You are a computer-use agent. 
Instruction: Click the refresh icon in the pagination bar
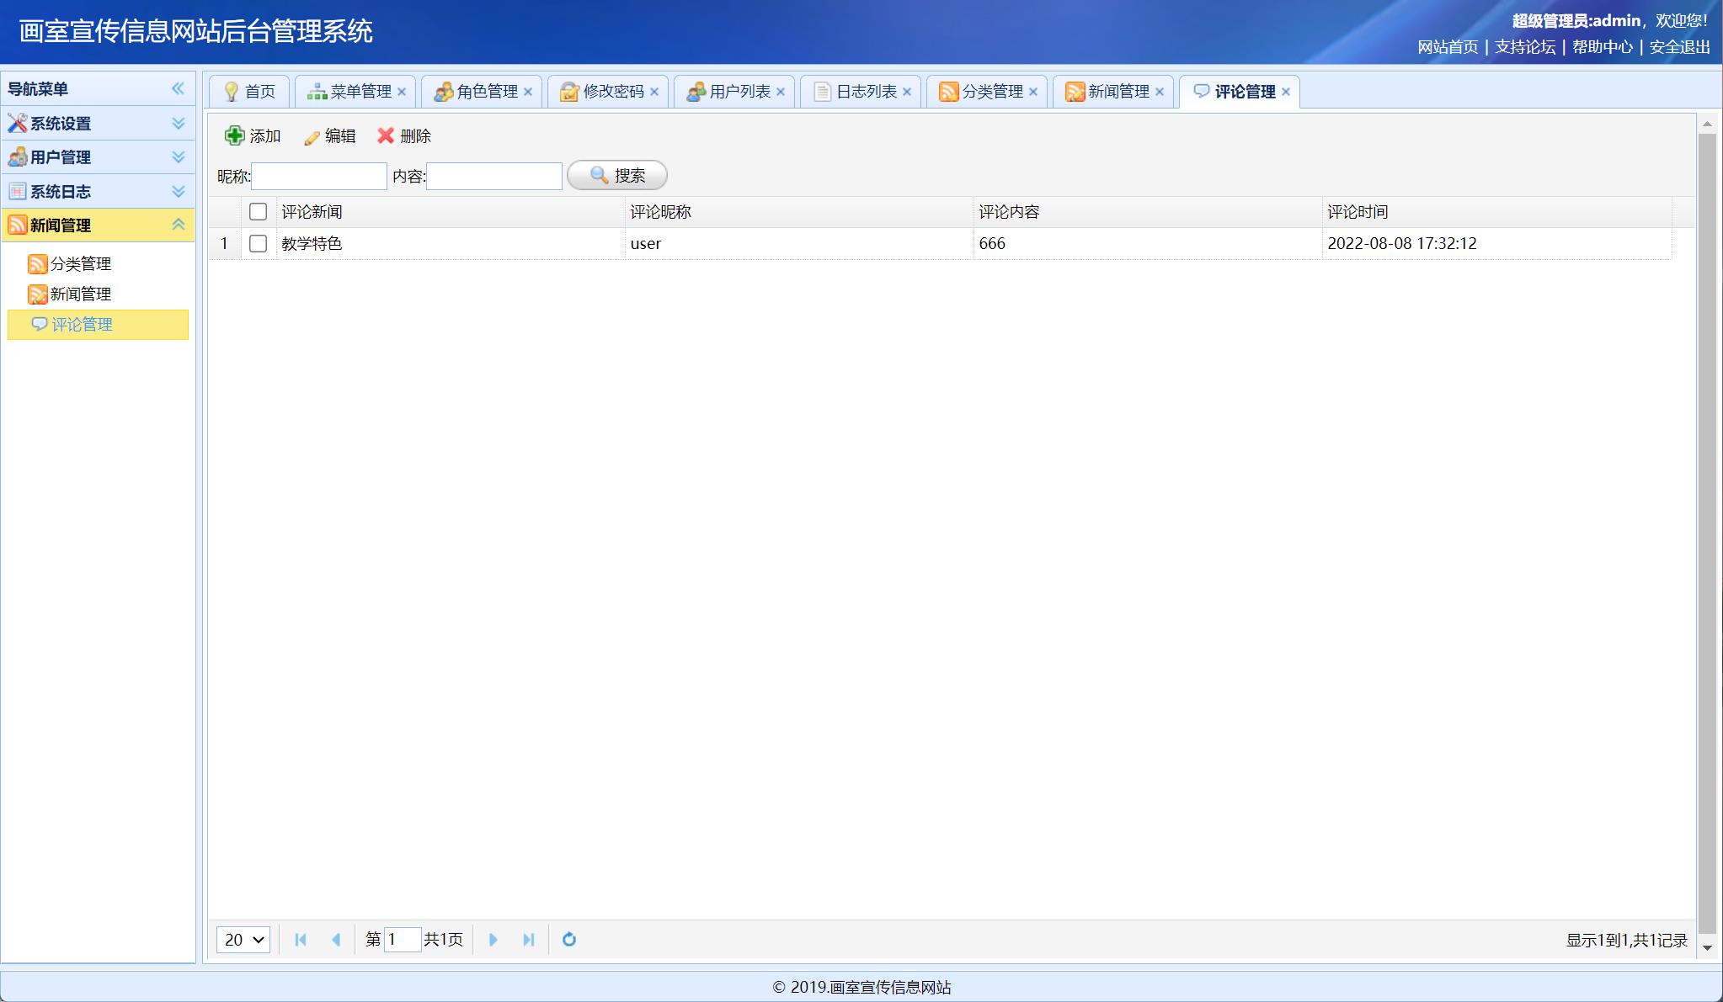coord(569,939)
